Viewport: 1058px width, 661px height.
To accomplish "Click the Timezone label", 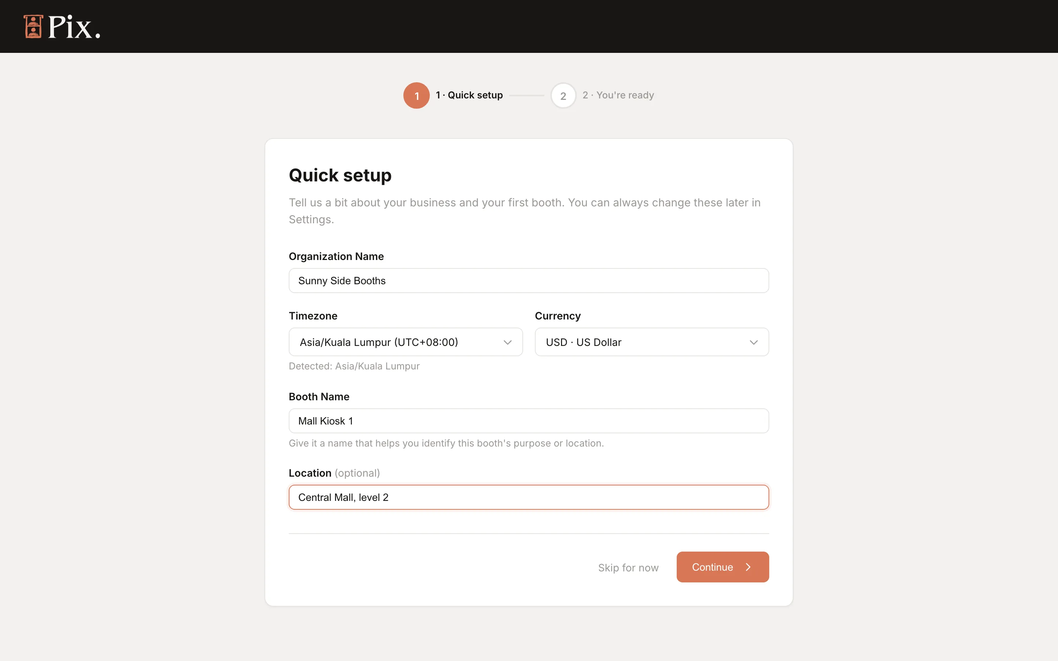I will click(313, 316).
